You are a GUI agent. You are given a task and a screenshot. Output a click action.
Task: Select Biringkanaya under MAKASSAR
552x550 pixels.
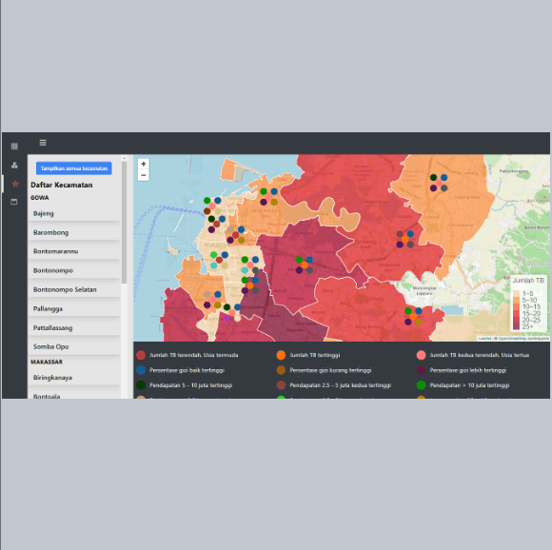(x=74, y=378)
